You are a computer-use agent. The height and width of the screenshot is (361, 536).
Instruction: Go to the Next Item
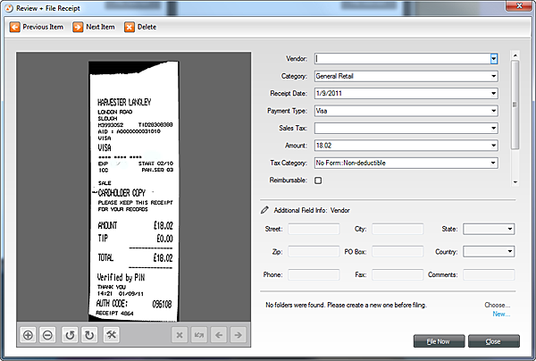(x=94, y=27)
